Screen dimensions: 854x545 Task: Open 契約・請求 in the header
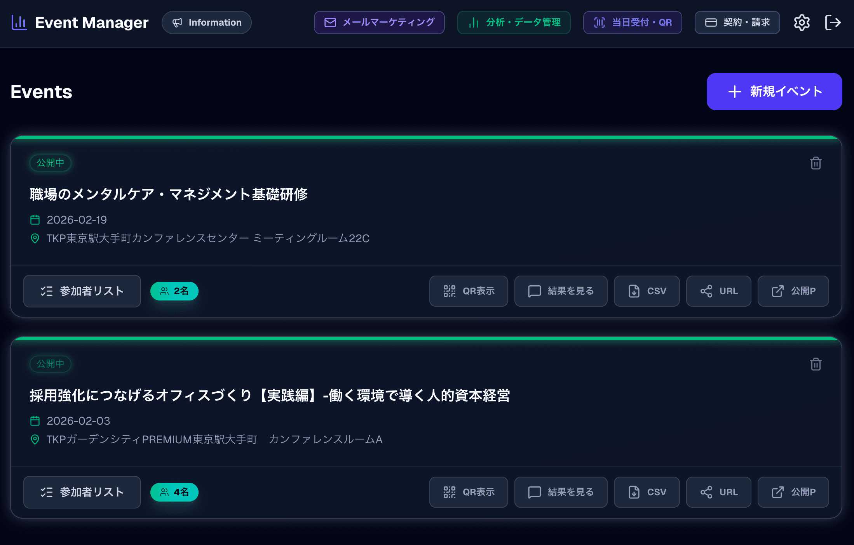737,23
